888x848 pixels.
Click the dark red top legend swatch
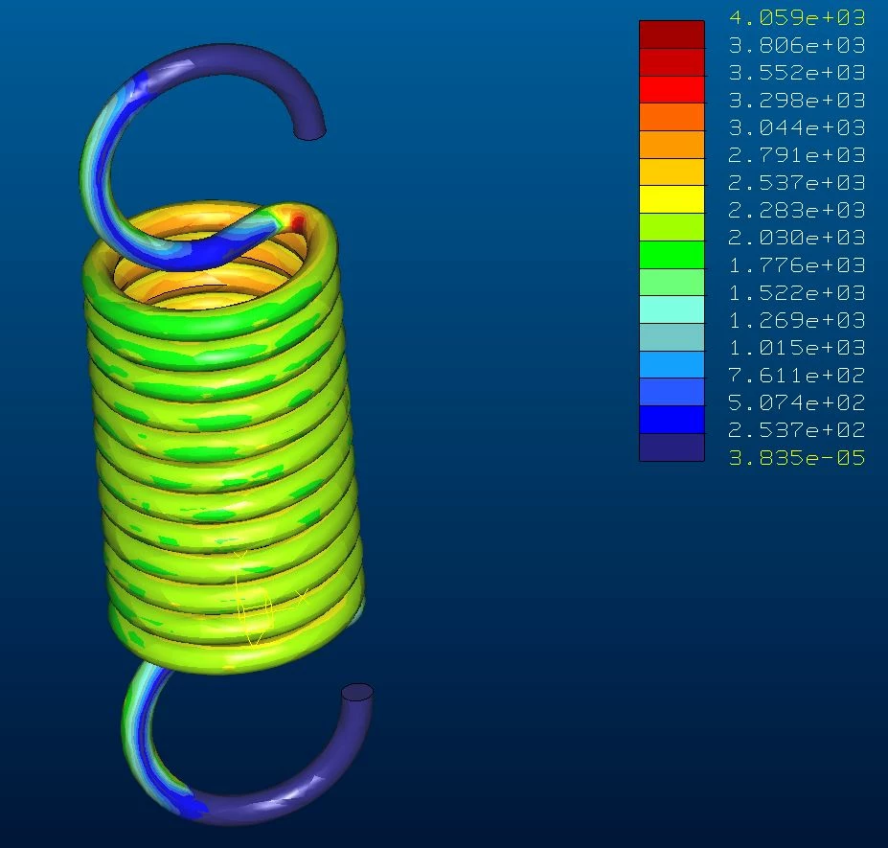pos(672,34)
